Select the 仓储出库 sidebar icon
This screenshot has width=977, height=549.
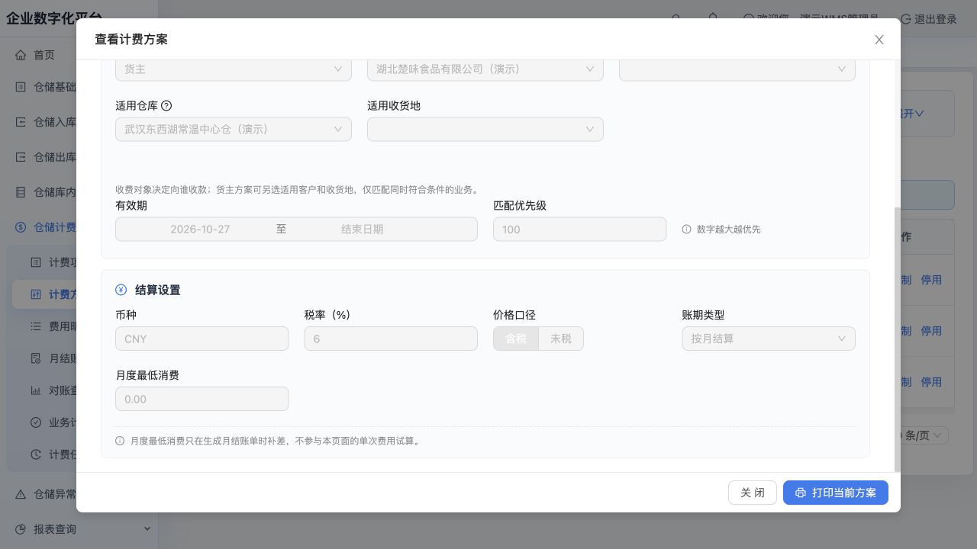tap(21, 157)
